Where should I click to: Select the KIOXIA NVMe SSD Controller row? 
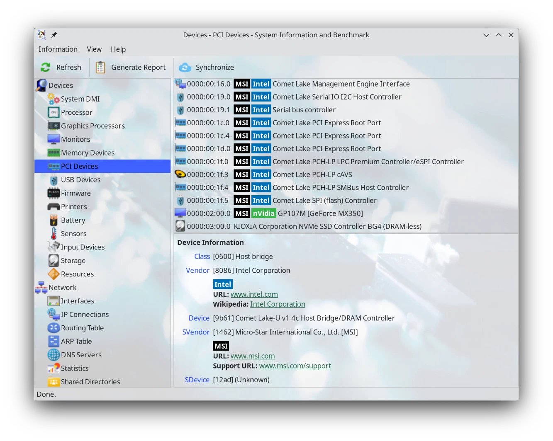click(327, 226)
